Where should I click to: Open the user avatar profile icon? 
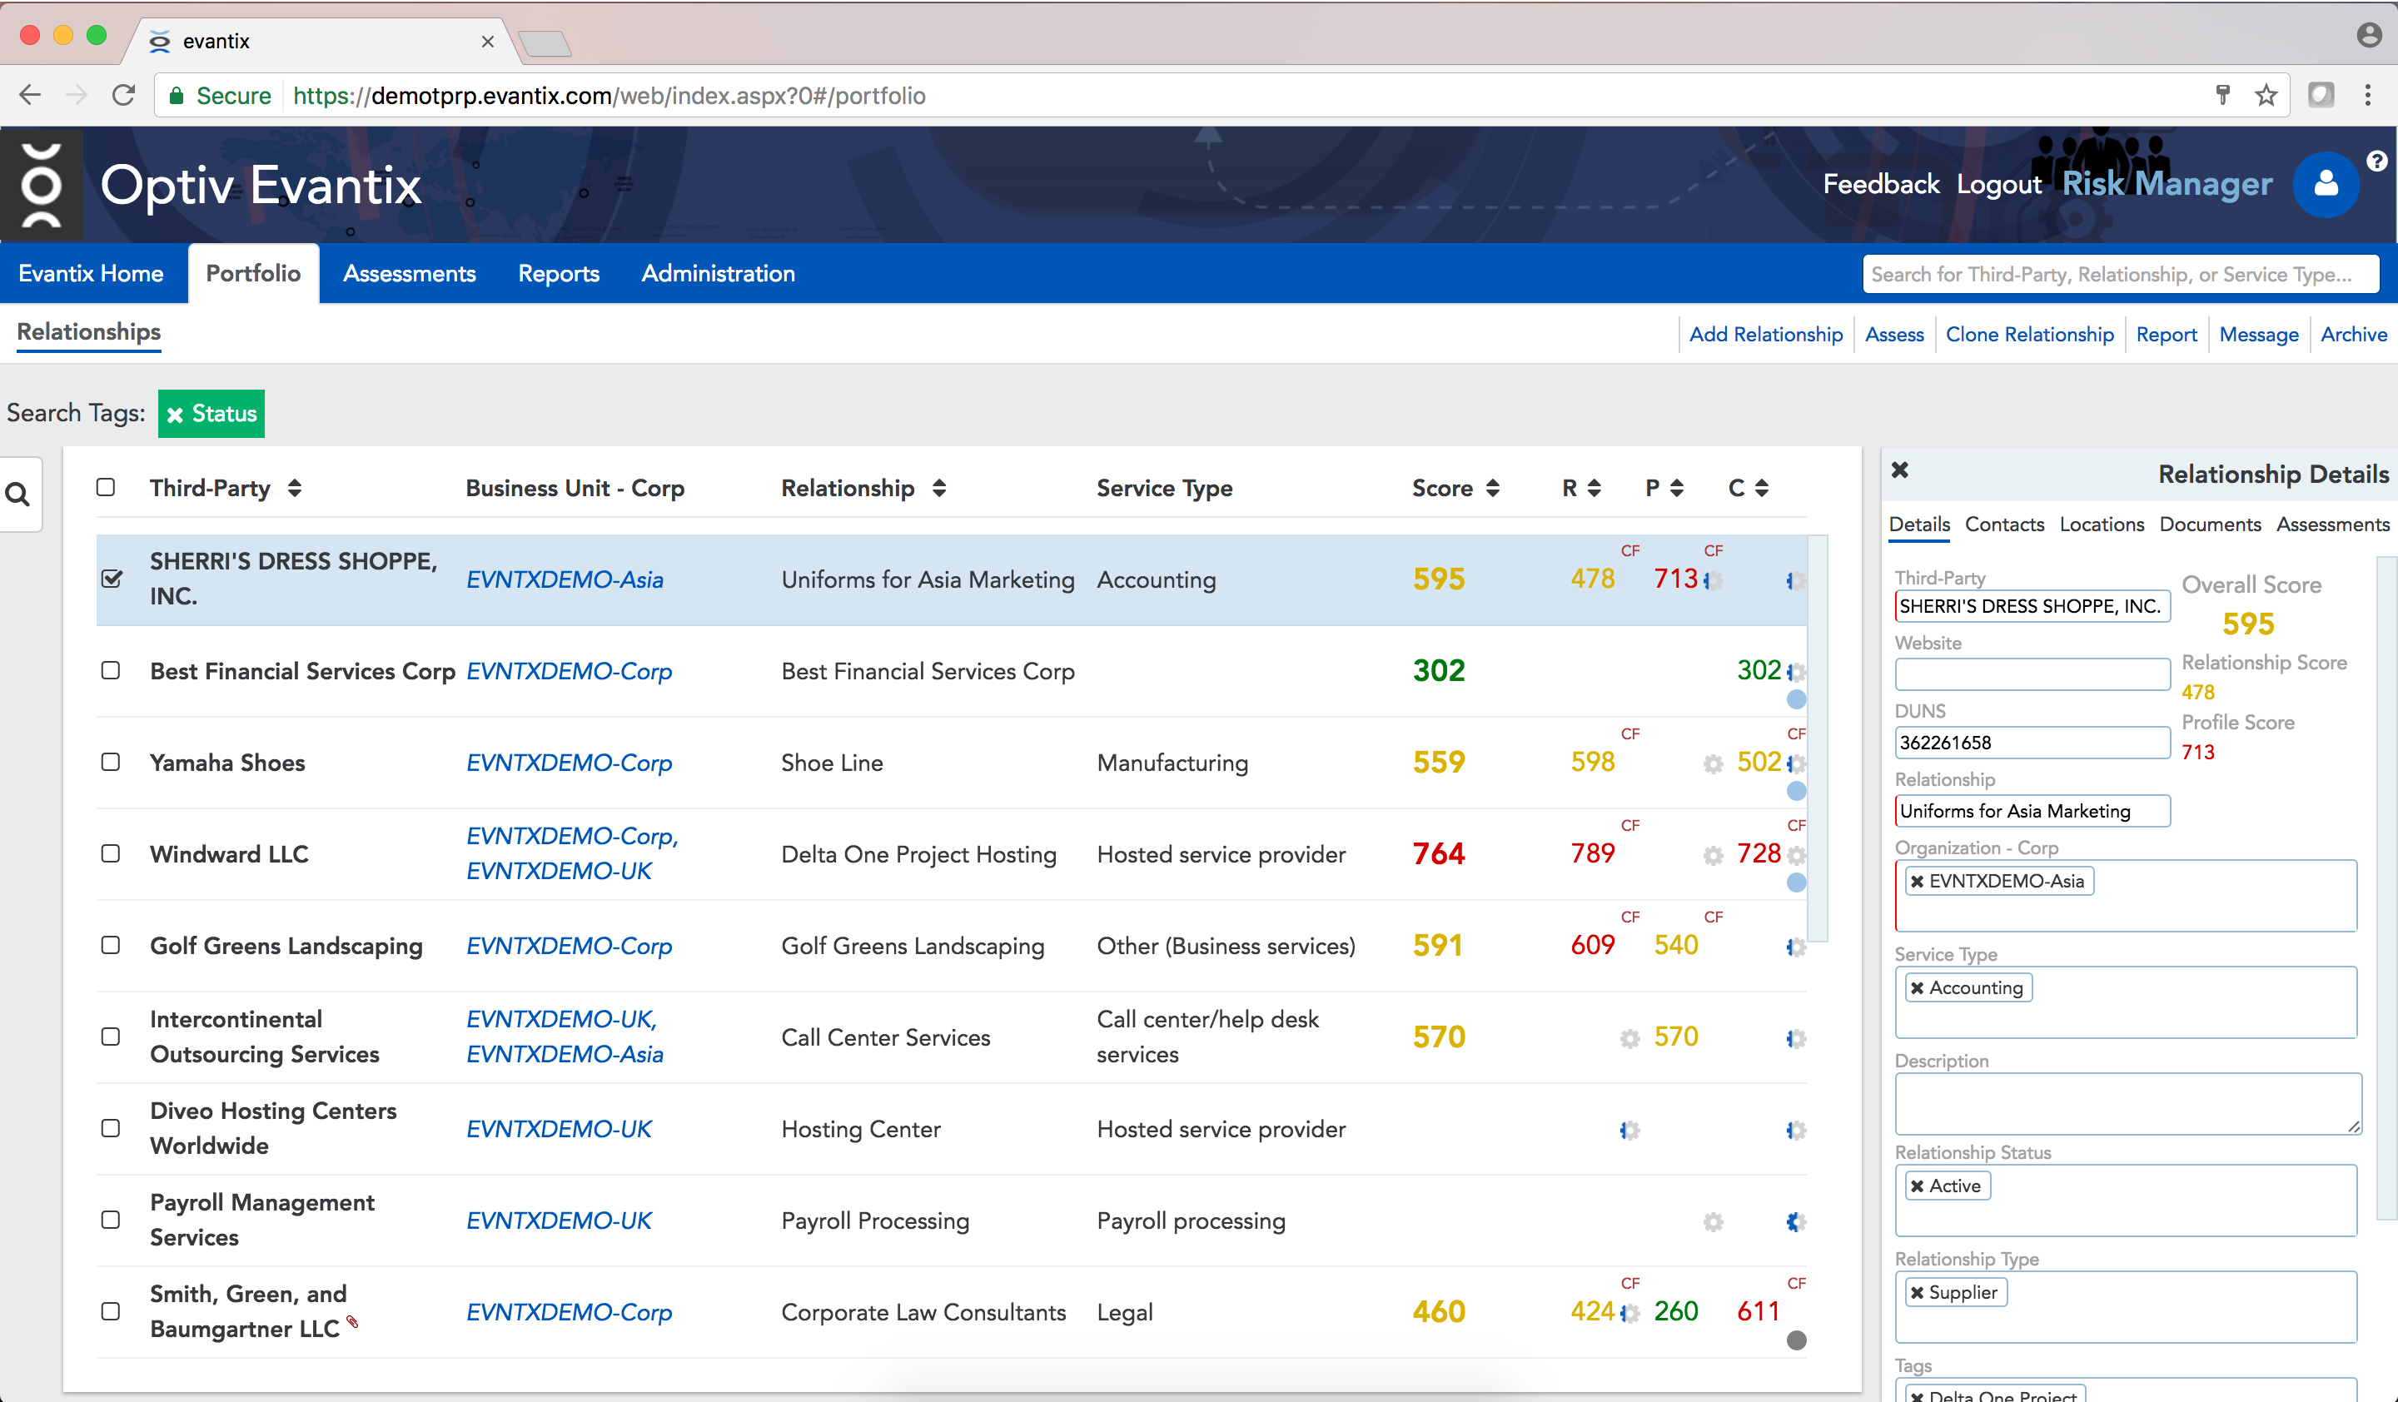[x=2325, y=183]
